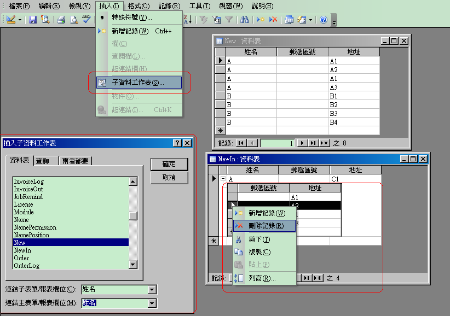Select JobRemind in the table list
The image size is (450, 316).
(x=71, y=197)
